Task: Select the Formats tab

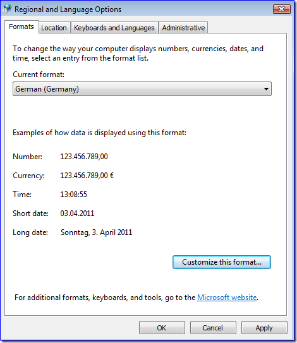Action: click(21, 27)
